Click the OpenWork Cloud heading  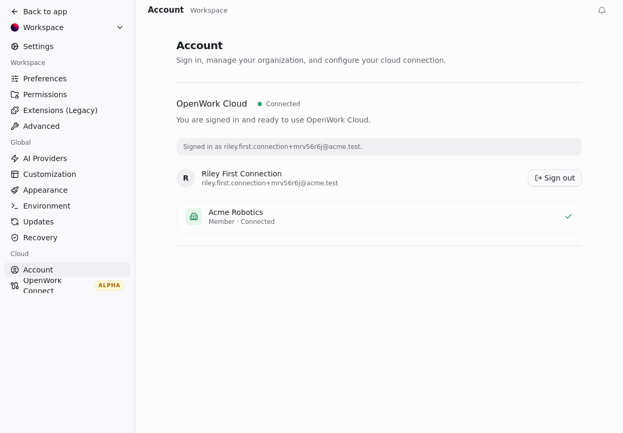tap(212, 104)
